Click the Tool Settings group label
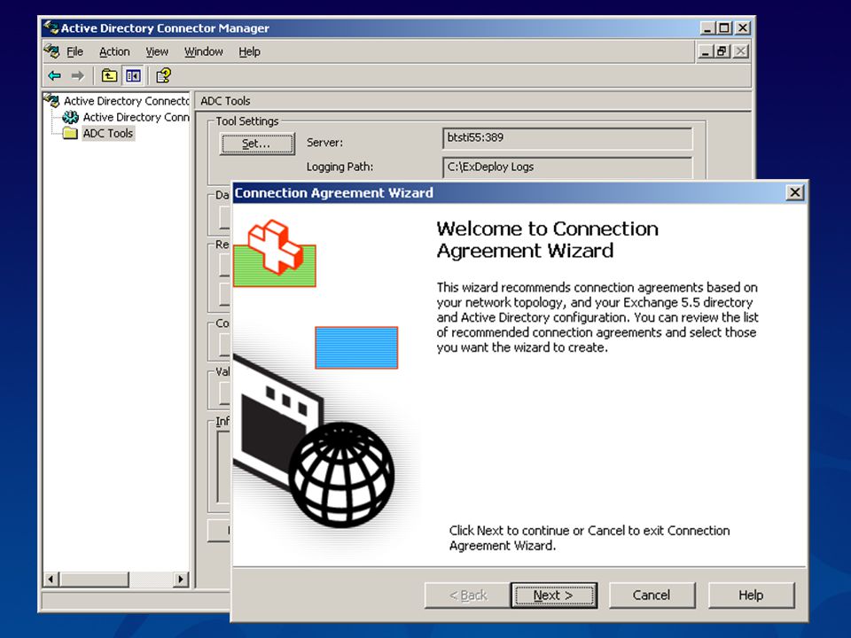The height and width of the screenshot is (638, 851). point(247,121)
